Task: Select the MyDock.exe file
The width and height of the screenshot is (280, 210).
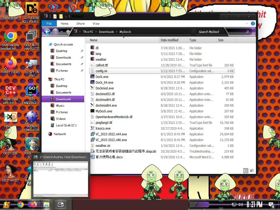Action: (x=162, y=111)
